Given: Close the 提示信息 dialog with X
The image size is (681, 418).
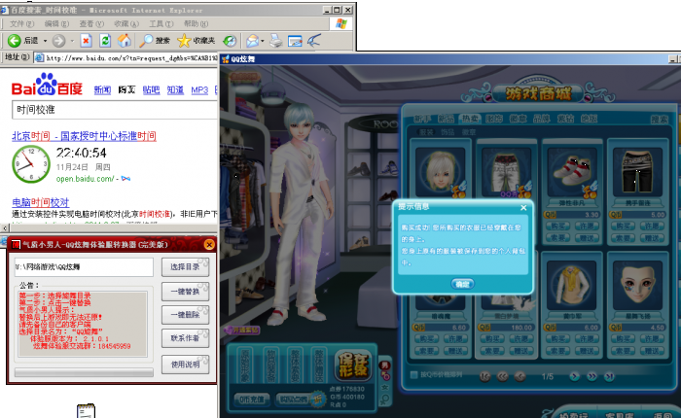Looking at the screenshot, I should [523, 208].
